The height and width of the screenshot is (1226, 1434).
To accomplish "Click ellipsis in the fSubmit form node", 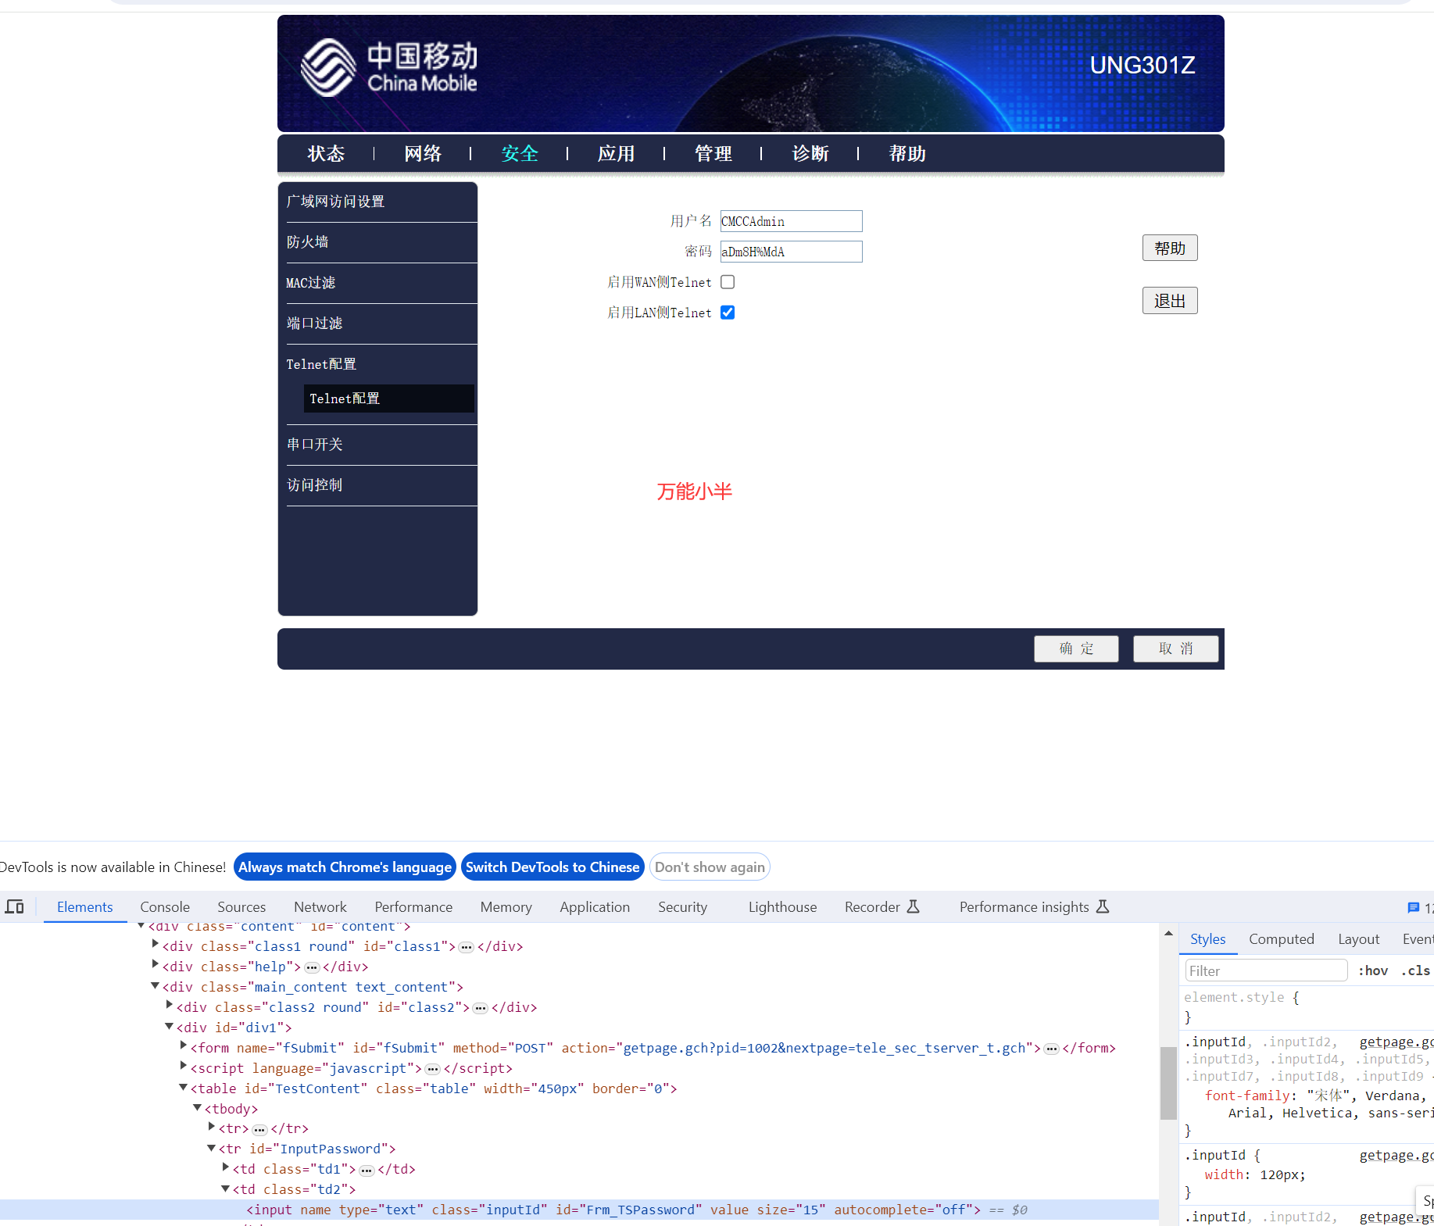I will (1052, 1049).
